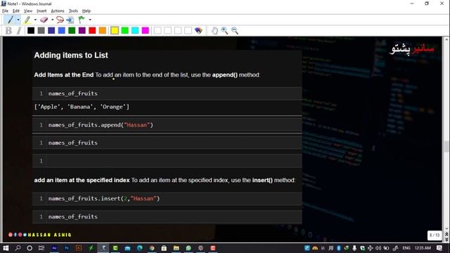This screenshot has width=450, height=253.
Task: Choose the black pen color
Action: pos(31,30)
